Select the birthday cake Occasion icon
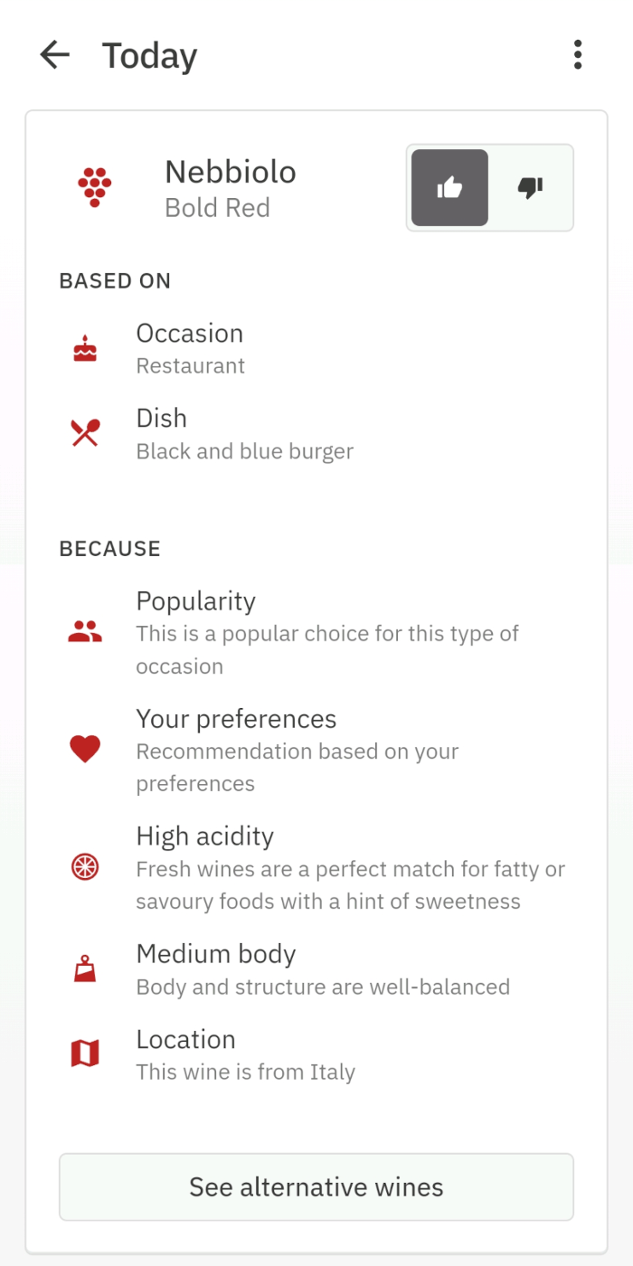The image size is (633, 1266). [x=84, y=347]
